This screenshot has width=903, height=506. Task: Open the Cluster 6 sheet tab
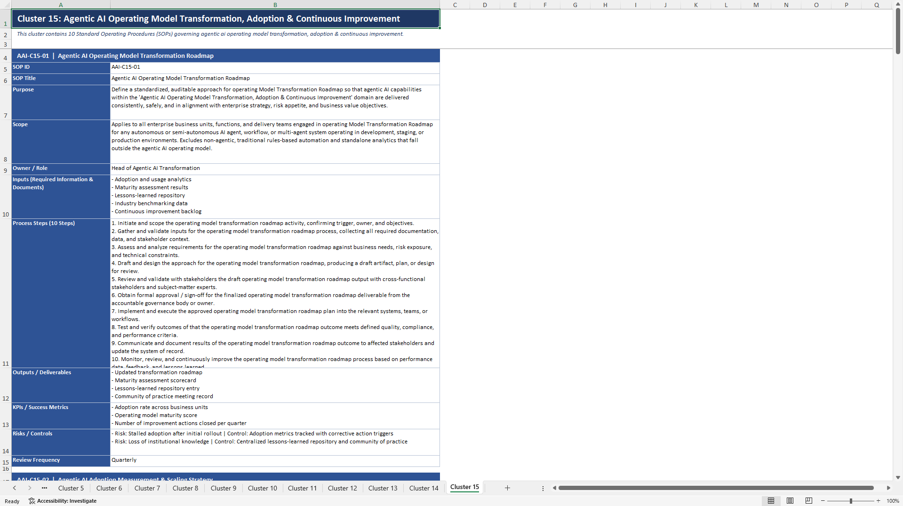pos(109,488)
